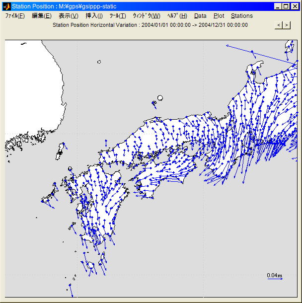Viewport: 302px width, 303px height.
Task: Minimize the Station Position window
Action: pyautogui.click(x=278, y=6)
